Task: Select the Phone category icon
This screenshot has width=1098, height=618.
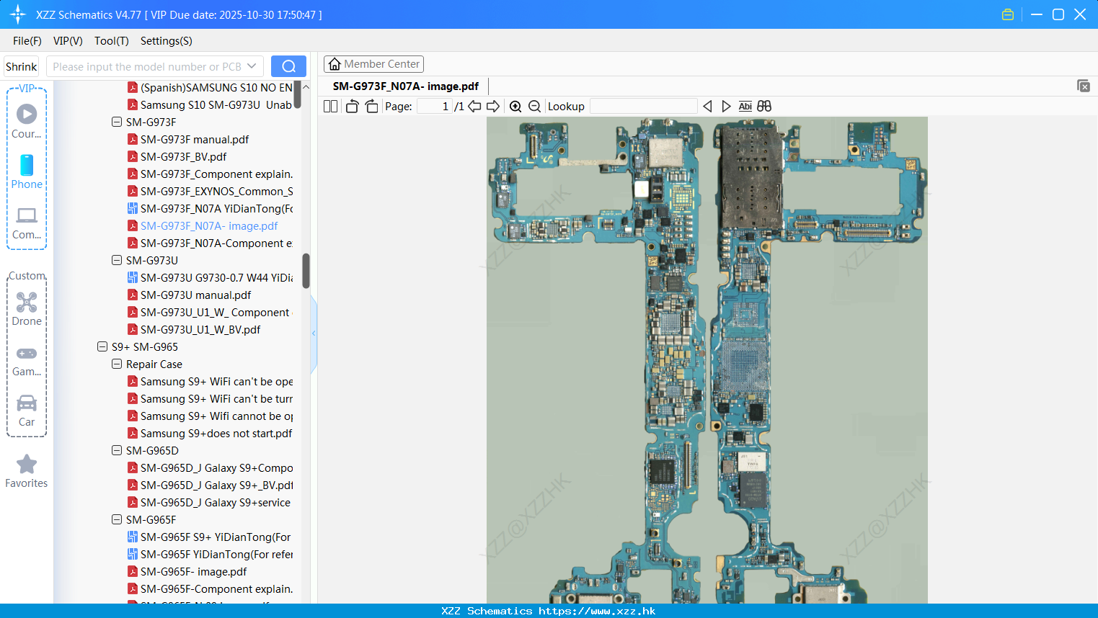Action: coord(27,172)
